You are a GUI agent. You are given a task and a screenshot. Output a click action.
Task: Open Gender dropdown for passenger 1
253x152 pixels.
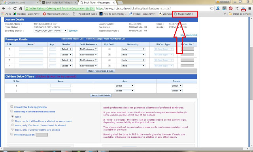click(66, 49)
